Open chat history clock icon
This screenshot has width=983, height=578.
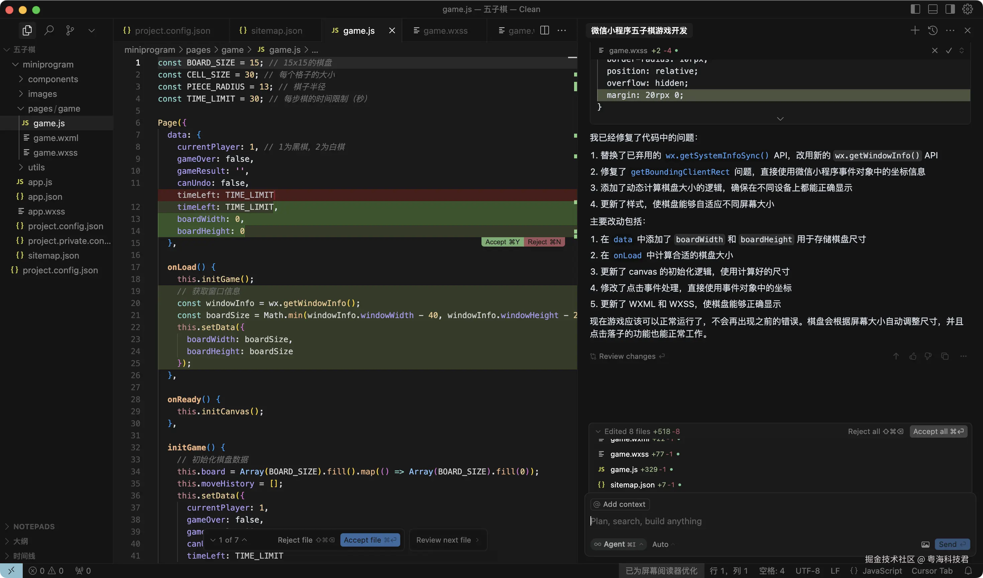pos(933,30)
